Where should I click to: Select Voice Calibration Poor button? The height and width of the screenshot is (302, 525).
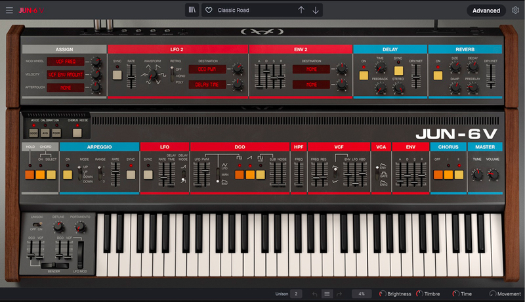coord(56,133)
